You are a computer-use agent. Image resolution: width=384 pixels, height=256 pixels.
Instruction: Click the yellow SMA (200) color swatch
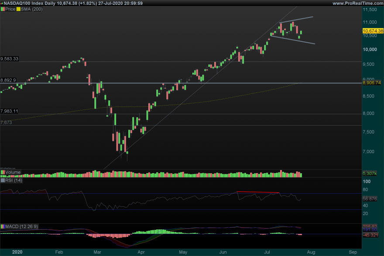[18, 9]
